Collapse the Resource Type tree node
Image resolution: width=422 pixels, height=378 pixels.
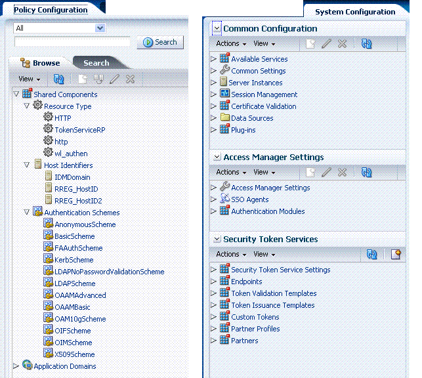coord(27,106)
